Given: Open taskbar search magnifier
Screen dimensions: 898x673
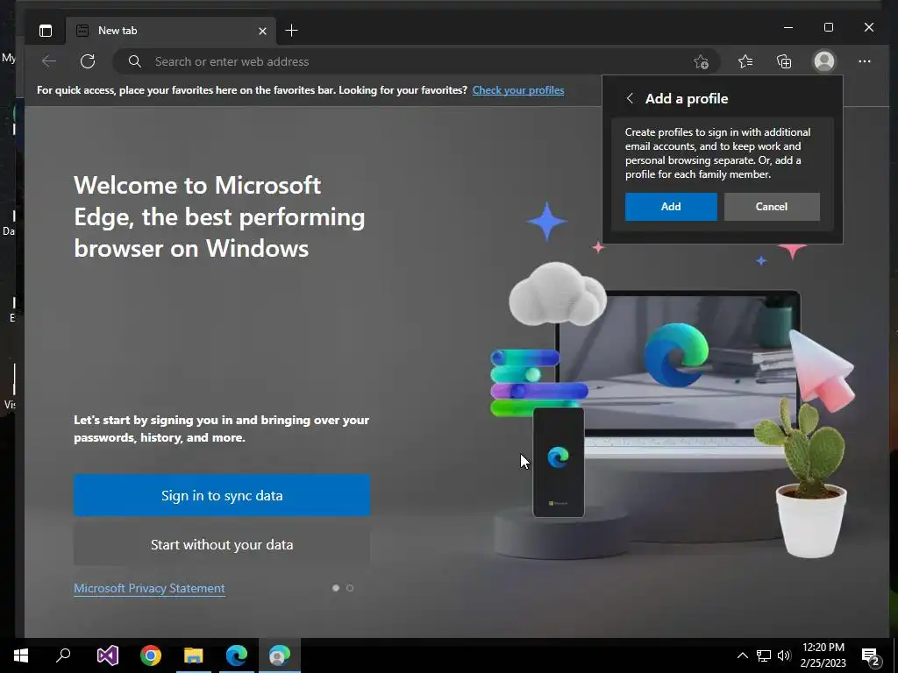Looking at the screenshot, I should [63, 655].
